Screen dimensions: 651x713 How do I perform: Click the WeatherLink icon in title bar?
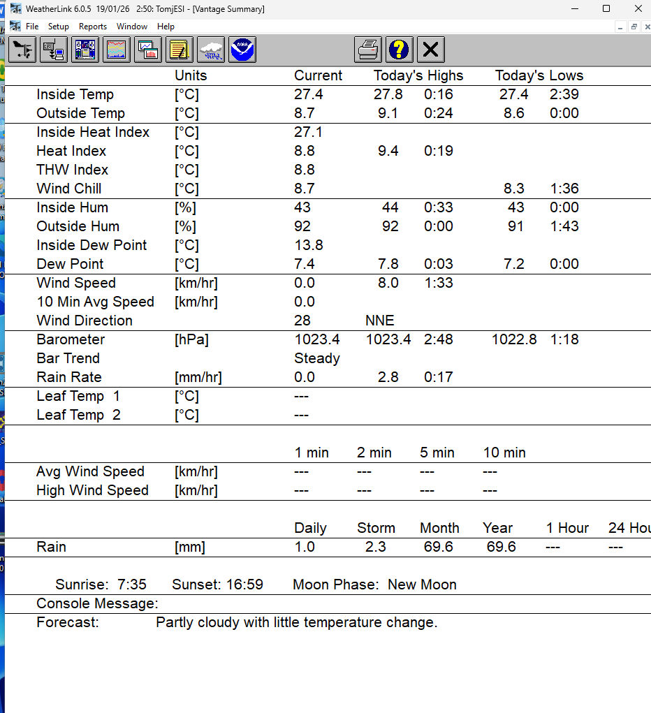(x=15, y=9)
